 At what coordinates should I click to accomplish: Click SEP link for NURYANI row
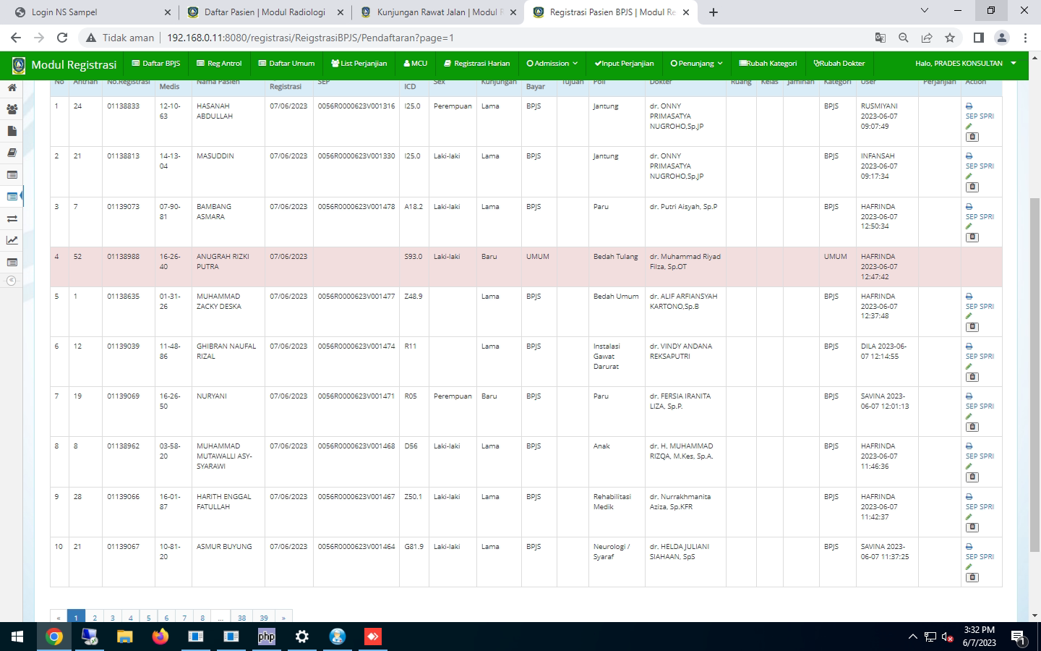tap(971, 407)
